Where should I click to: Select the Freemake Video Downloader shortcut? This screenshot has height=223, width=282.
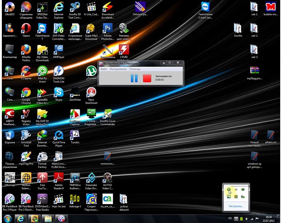tap(91, 181)
